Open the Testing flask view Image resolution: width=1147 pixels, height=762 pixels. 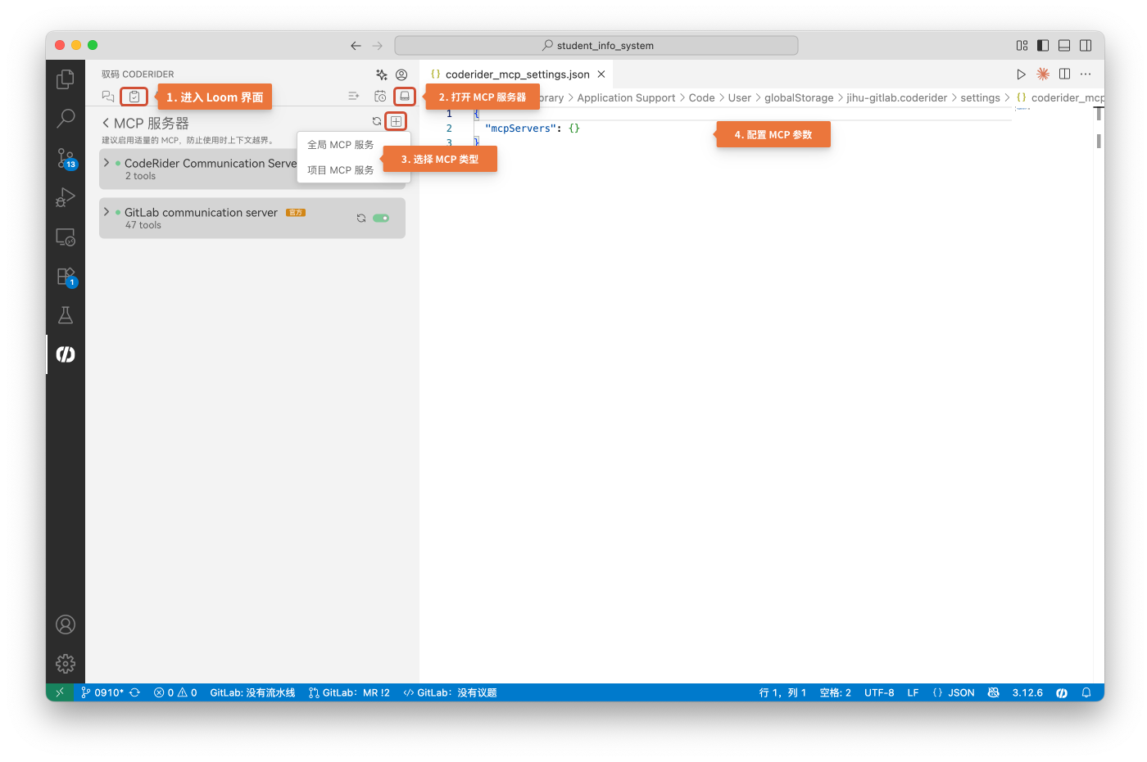click(x=66, y=315)
